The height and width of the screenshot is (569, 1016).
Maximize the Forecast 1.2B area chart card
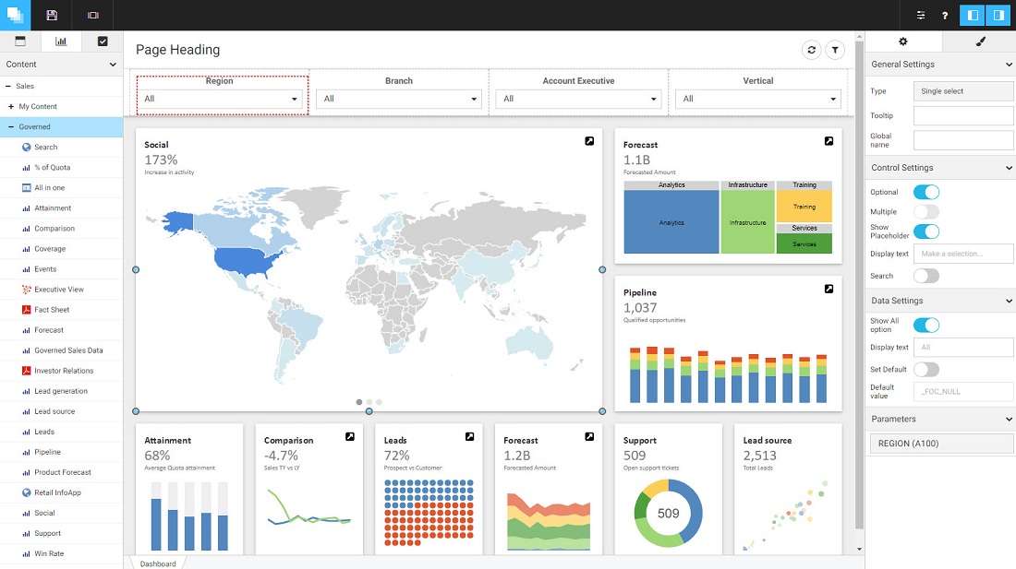tap(589, 436)
